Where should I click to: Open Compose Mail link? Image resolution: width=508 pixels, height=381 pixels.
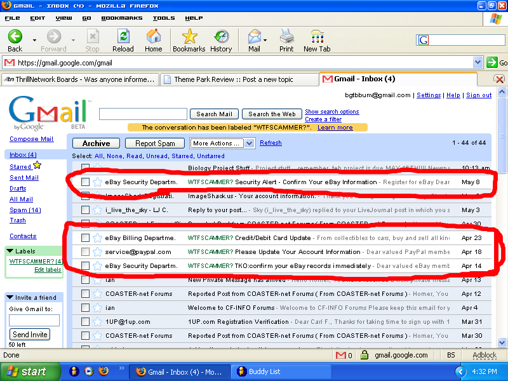pos(31,139)
